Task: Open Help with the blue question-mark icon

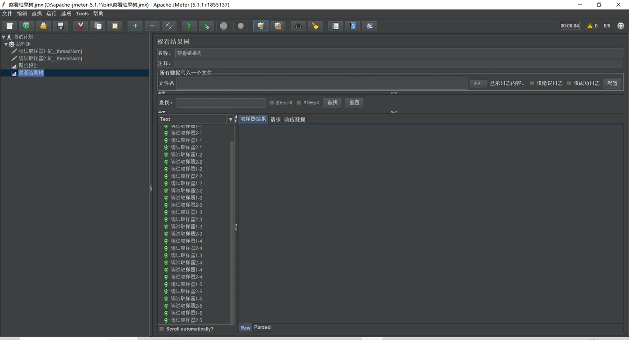Action: point(353,26)
